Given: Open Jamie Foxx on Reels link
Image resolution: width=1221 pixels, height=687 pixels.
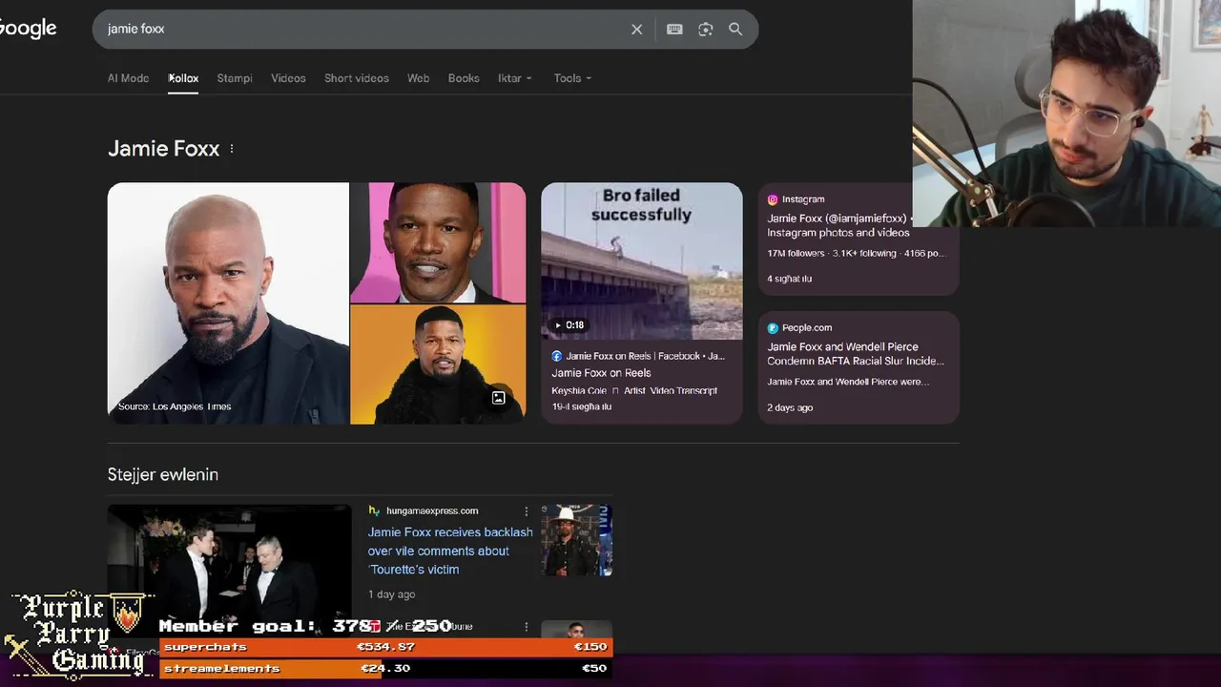Looking at the screenshot, I should pyautogui.click(x=601, y=373).
